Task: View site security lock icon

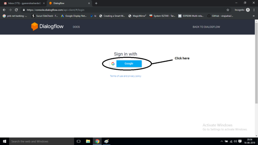Action: click(24, 10)
